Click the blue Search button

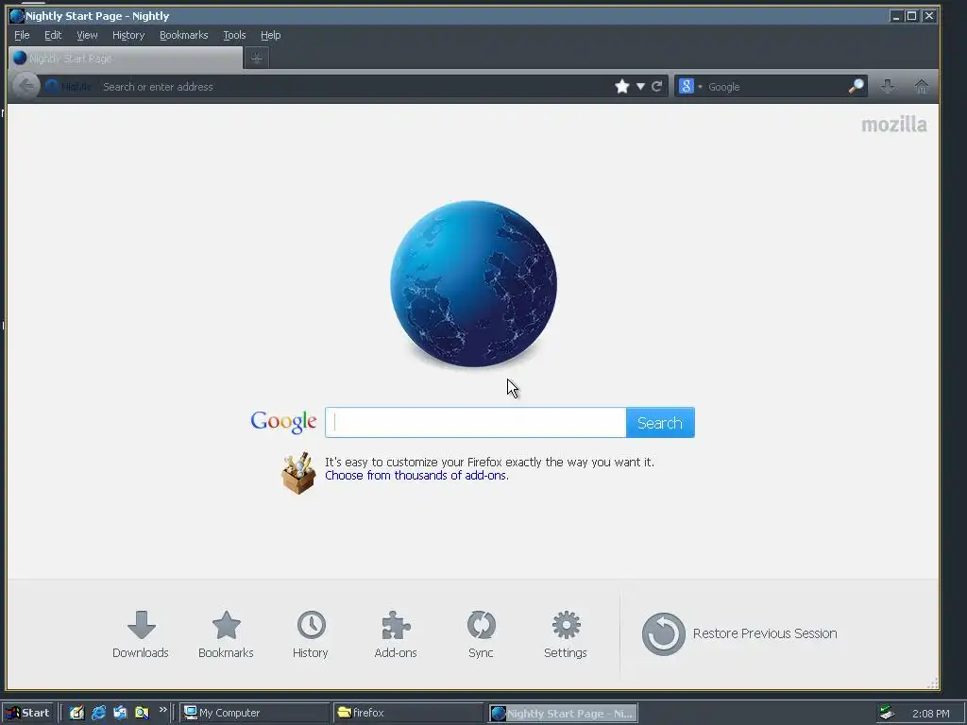660,422
